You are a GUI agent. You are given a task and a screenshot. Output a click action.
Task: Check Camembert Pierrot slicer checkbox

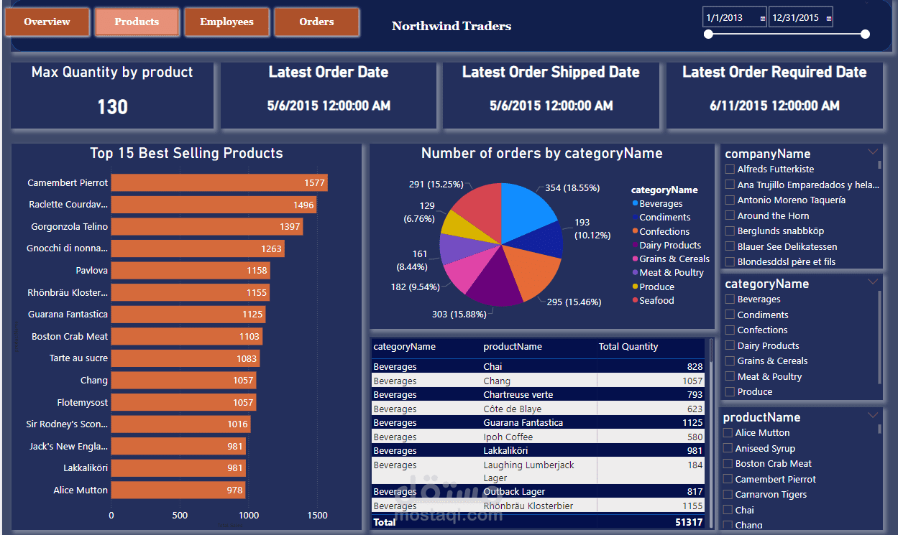coord(728,479)
